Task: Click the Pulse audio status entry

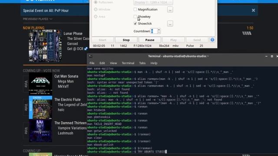Action: pyautogui.click(x=190, y=46)
